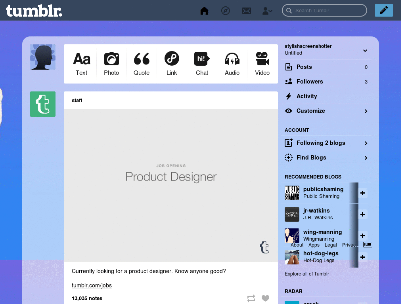Expand the Following 2 blogs chevron
This screenshot has height=304, width=406.
(x=366, y=143)
